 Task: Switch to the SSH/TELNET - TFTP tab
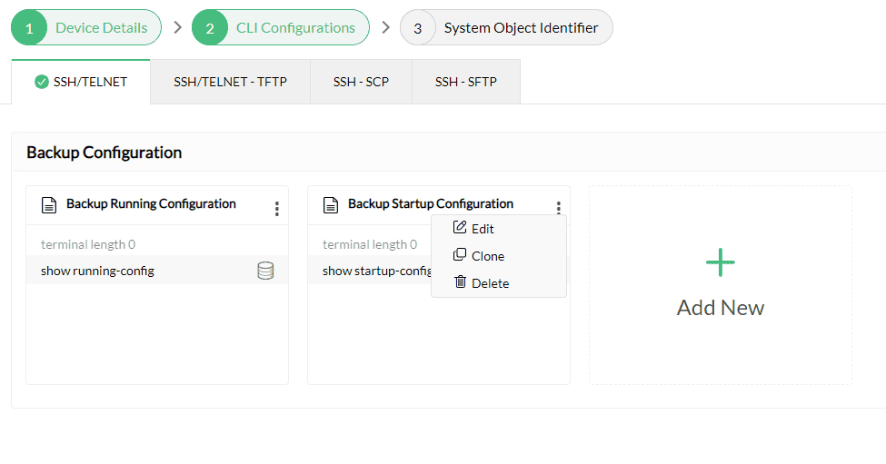[230, 82]
